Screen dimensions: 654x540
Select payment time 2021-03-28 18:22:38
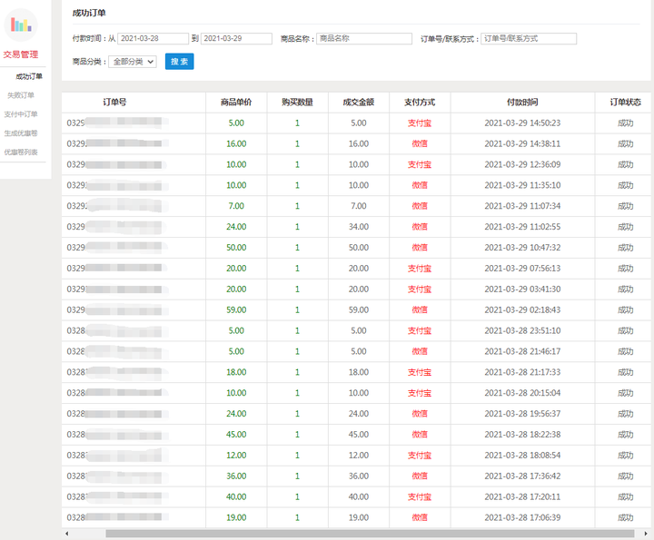[x=522, y=435]
